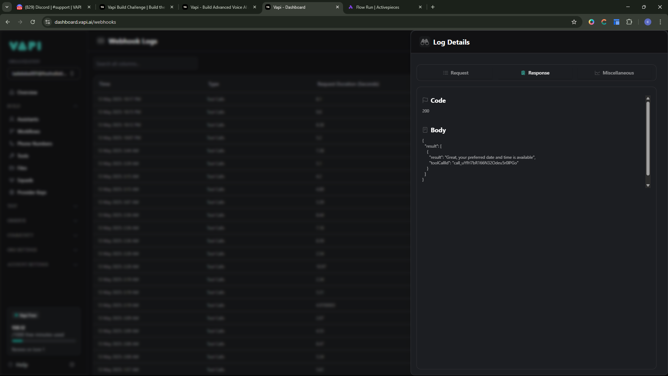Open the Chrome three-dot menu
Viewport: 668px width, 376px height.
660,22
